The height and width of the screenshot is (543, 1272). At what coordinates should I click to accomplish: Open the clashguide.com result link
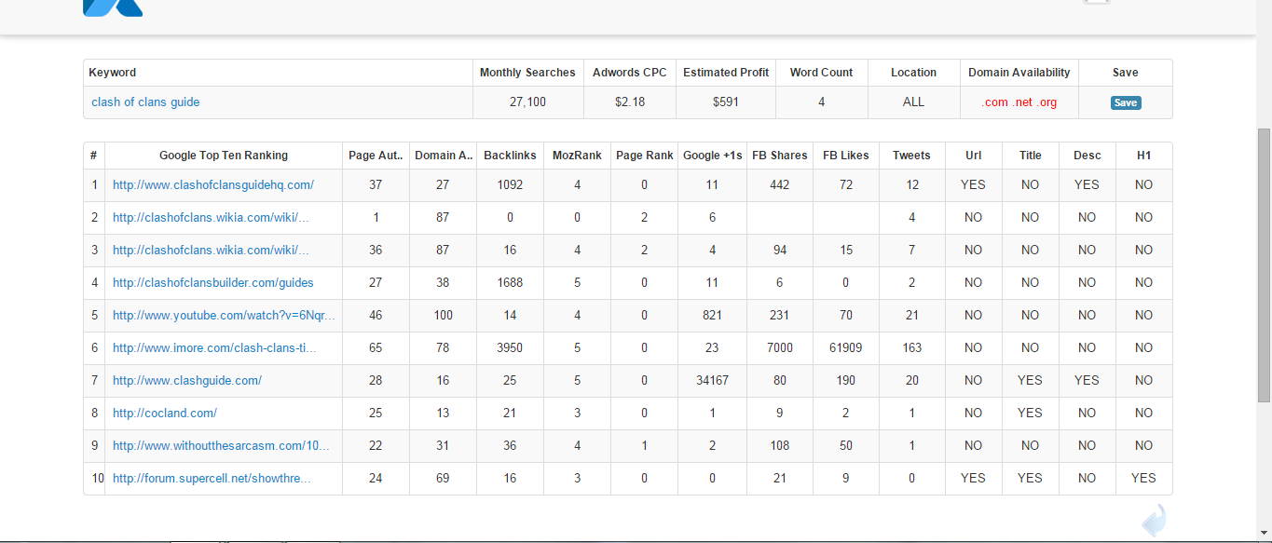[x=187, y=380]
